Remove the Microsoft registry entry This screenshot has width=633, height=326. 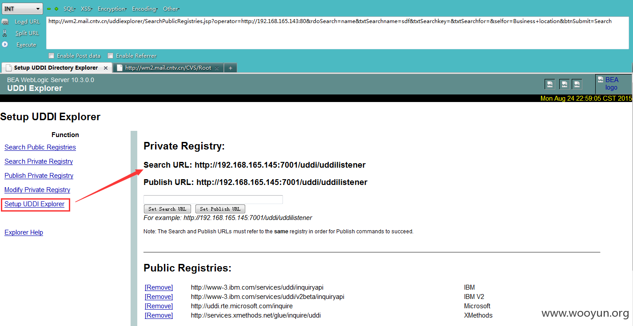coord(159,306)
